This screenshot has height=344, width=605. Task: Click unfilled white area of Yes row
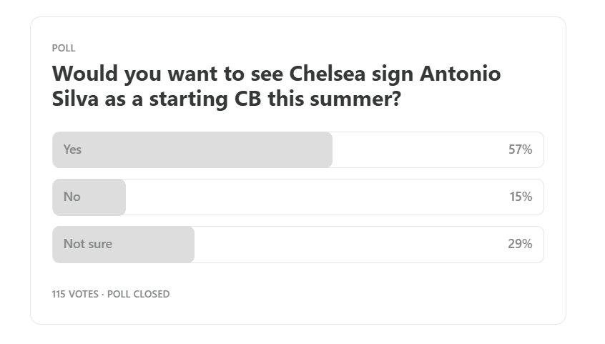pos(420,149)
